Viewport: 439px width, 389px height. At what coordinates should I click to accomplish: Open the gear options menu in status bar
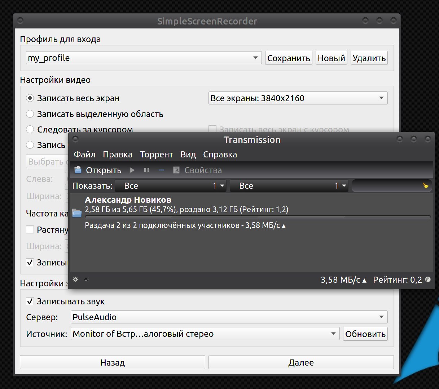[x=75, y=280]
